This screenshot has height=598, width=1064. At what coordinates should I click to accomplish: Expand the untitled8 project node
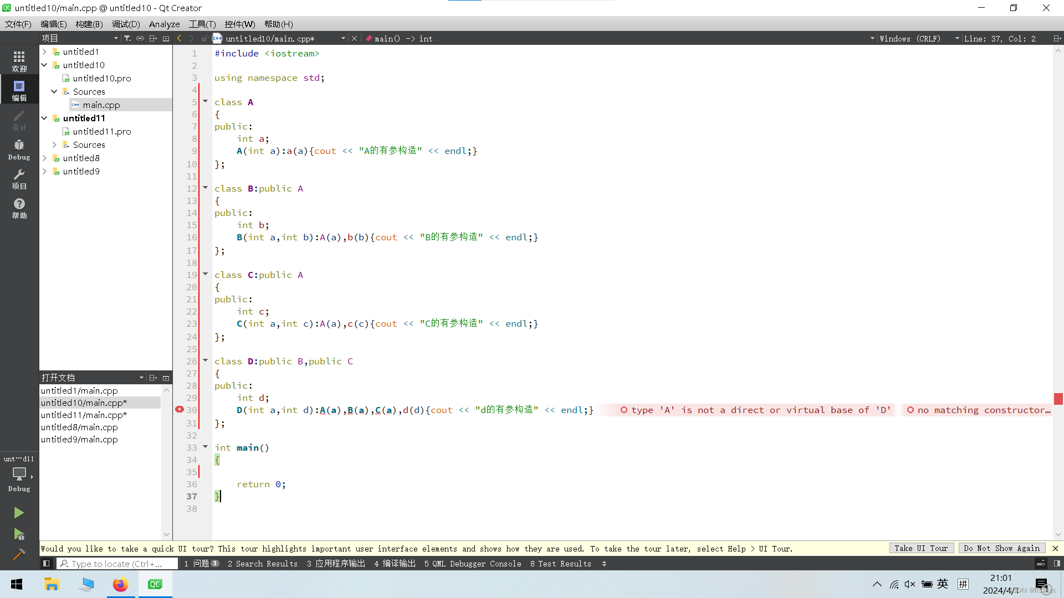pyautogui.click(x=44, y=158)
